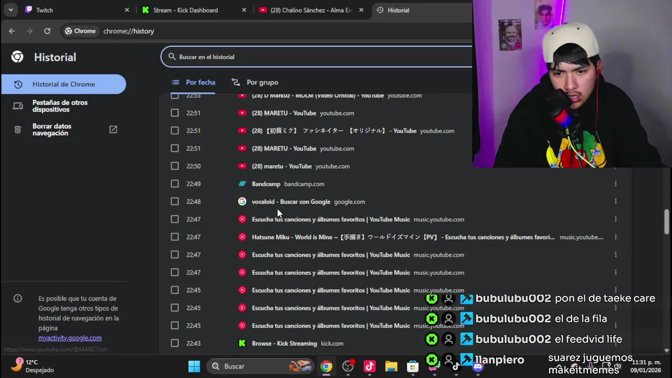This screenshot has height=378, width=672.
Task: Open more-actions menu for Browse - Kick Streaming
Action: click(615, 343)
